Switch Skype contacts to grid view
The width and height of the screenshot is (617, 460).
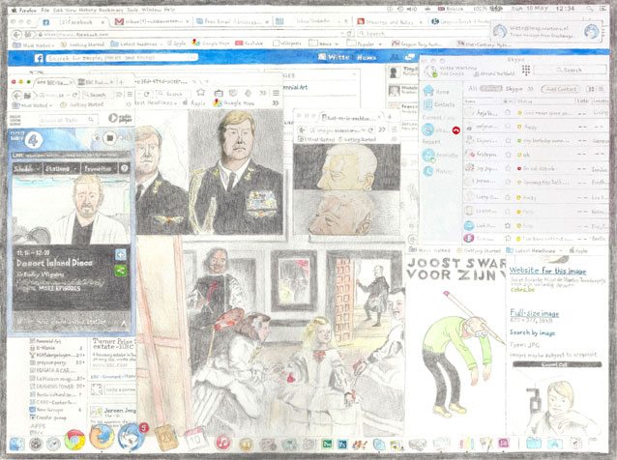(x=590, y=89)
